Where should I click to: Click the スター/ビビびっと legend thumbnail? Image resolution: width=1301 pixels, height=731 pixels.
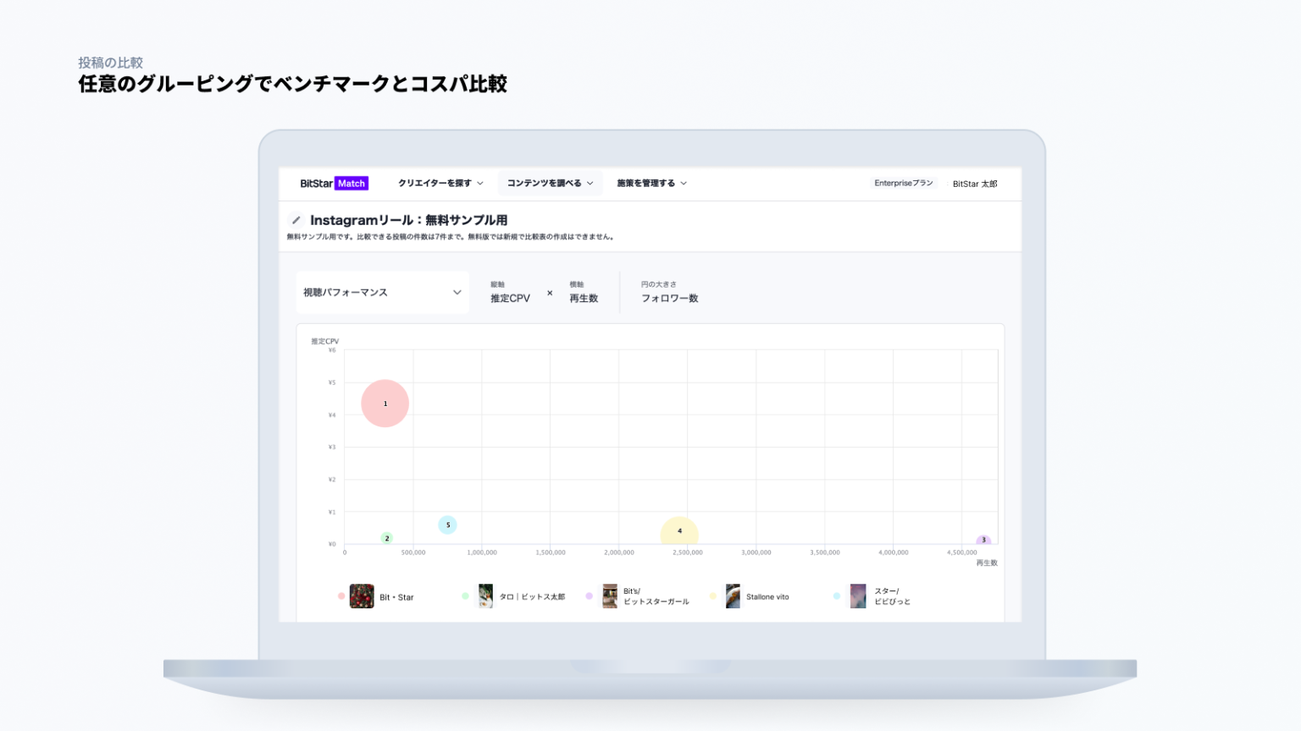coord(858,596)
